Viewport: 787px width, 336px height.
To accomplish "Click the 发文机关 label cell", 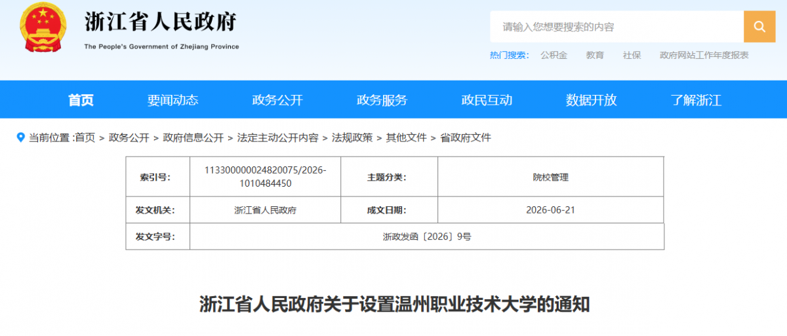I will pos(158,210).
